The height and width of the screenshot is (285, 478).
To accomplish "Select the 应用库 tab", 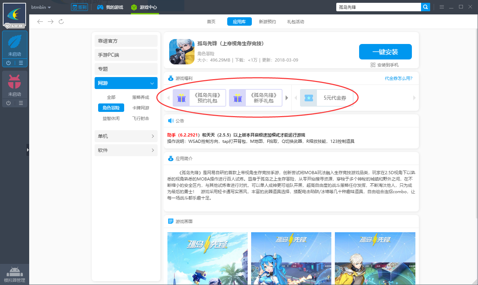I will click(239, 22).
